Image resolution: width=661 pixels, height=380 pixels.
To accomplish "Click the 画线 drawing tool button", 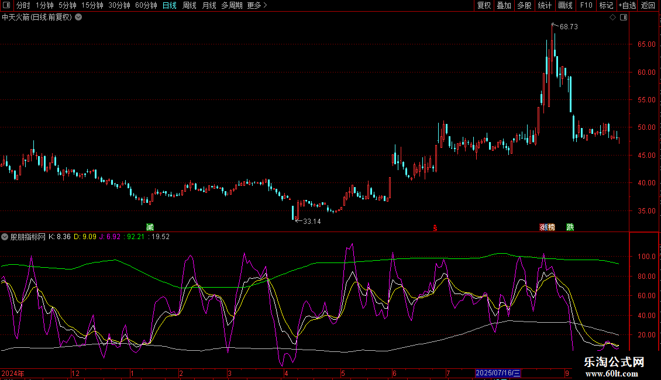I will [565, 6].
